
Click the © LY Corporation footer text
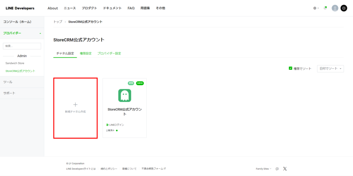[75, 163]
